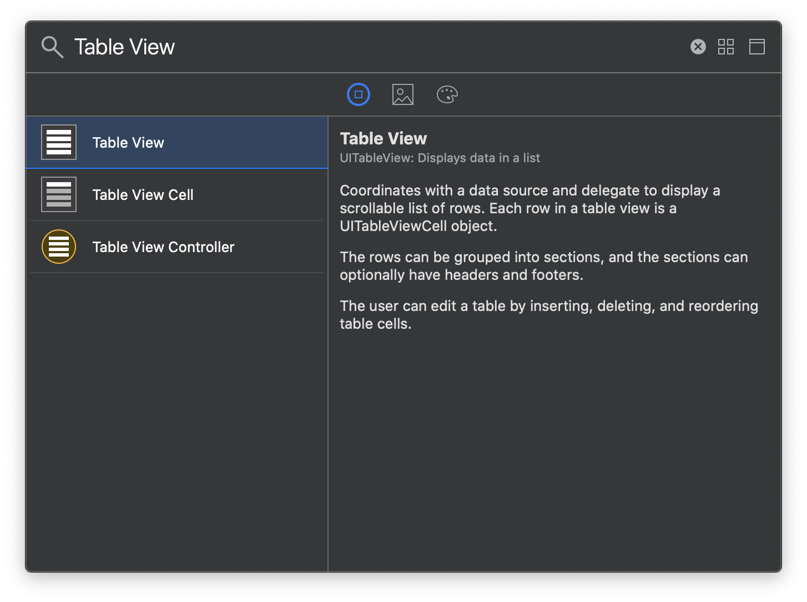This screenshot has height=602, width=807.
Task: Select the Table View Cell row
Action: tap(176, 195)
